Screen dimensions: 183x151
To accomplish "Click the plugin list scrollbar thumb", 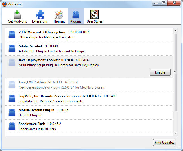I will tap(175, 72).
